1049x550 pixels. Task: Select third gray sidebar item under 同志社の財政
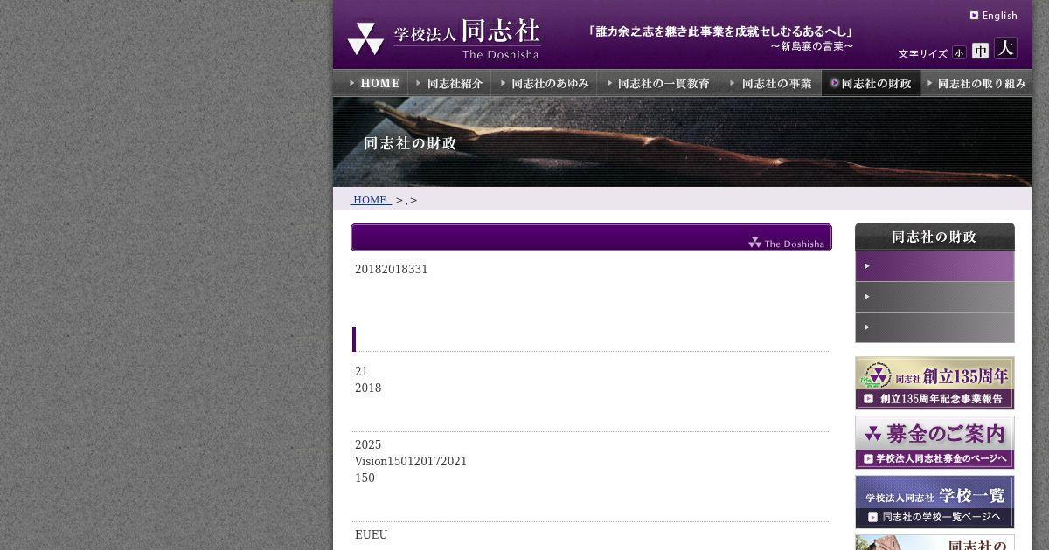(x=934, y=327)
